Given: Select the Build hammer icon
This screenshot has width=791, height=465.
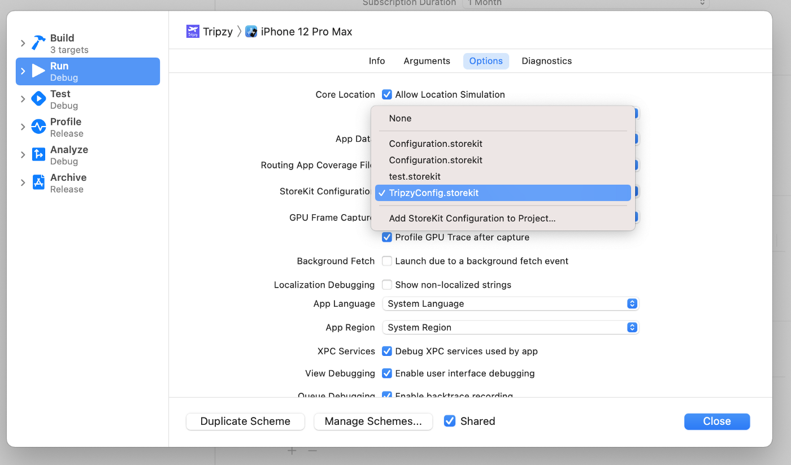Looking at the screenshot, I should pos(38,44).
